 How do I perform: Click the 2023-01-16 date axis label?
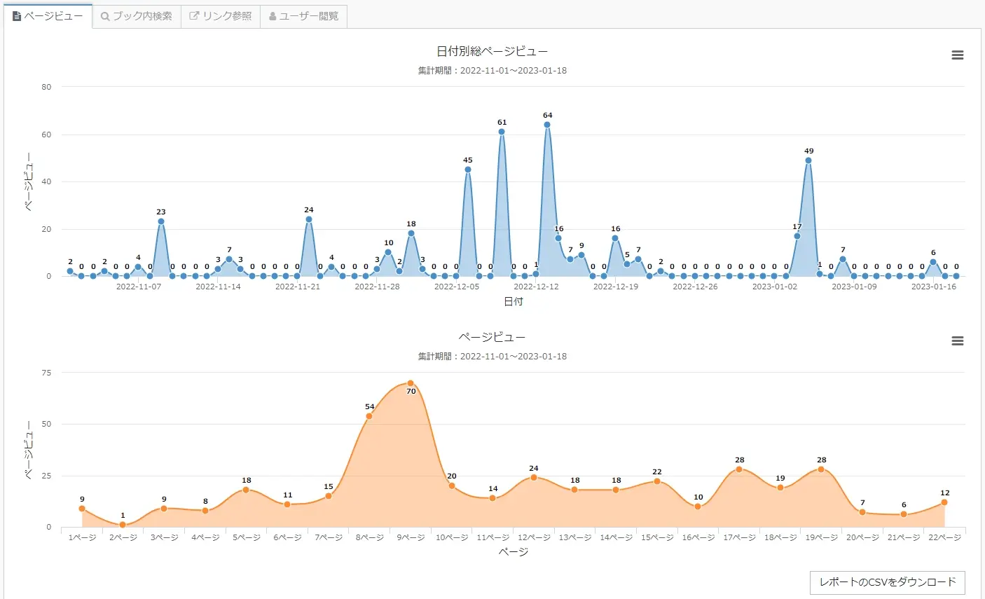click(934, 287)
